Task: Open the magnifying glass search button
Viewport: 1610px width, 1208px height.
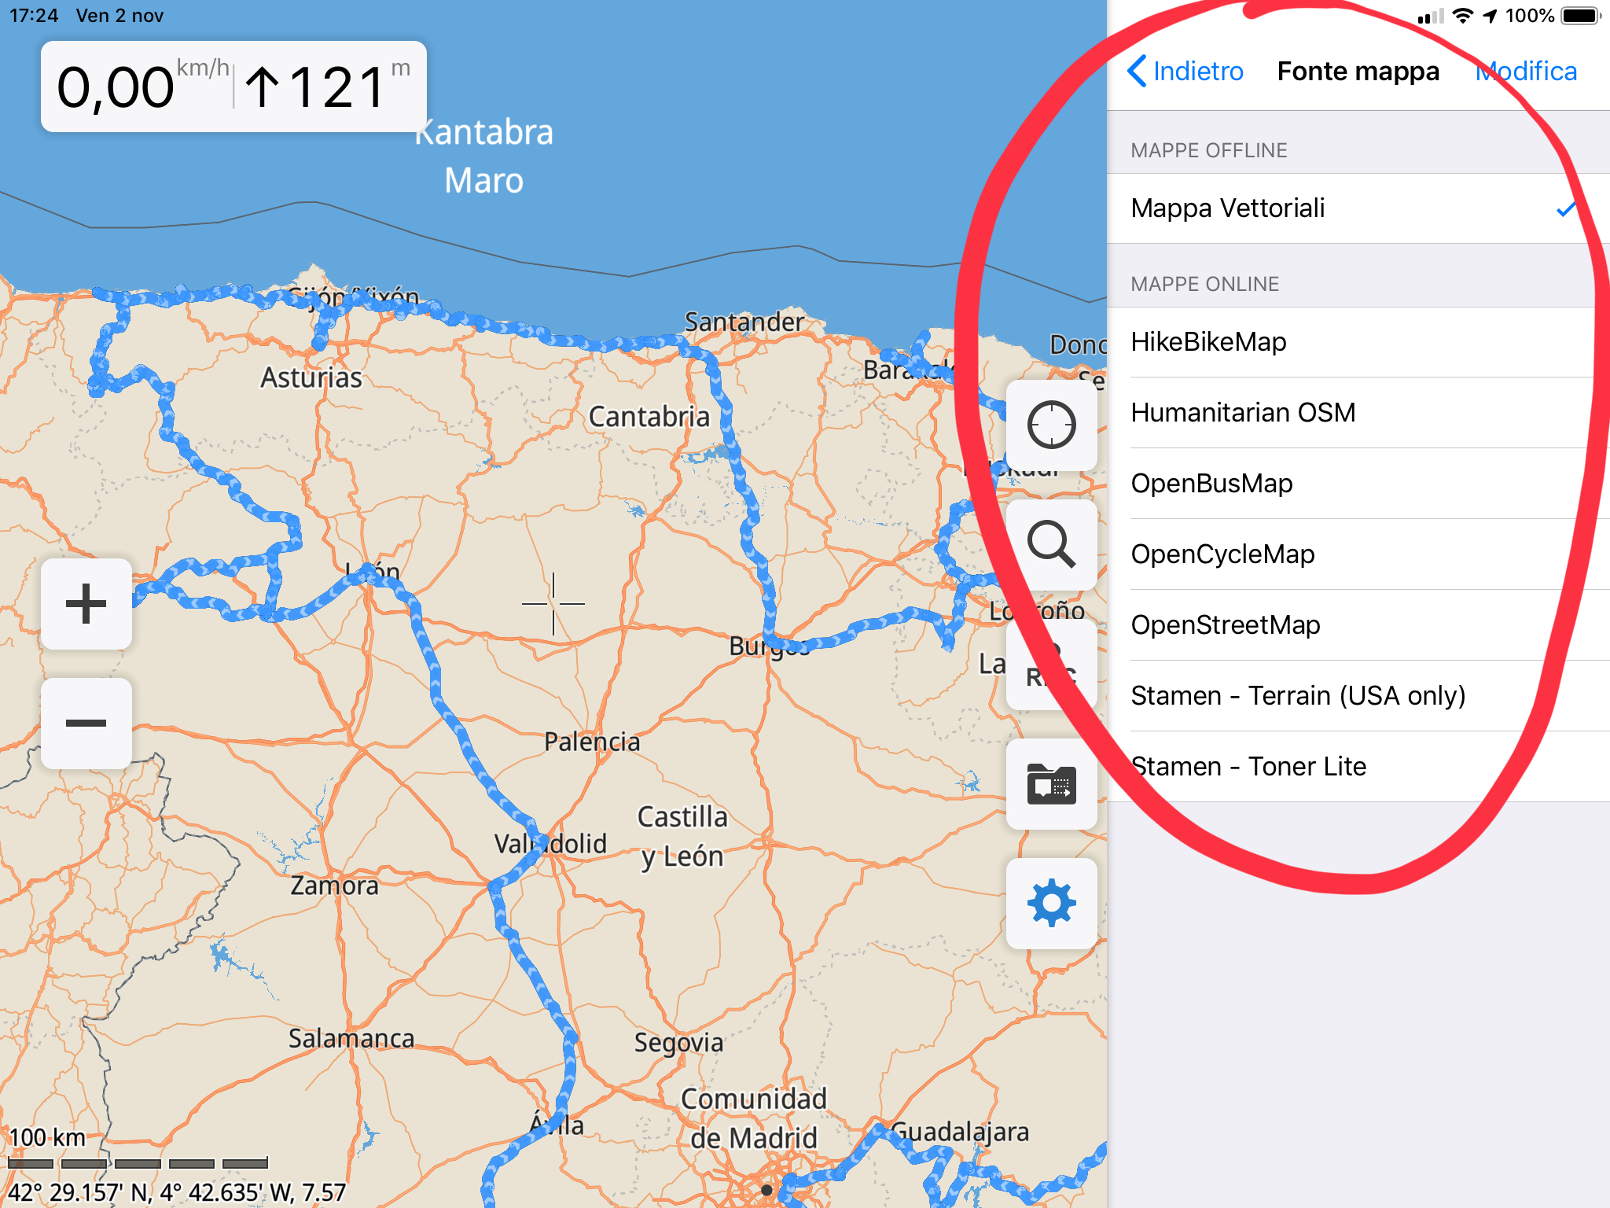Action: (1051, 544)
